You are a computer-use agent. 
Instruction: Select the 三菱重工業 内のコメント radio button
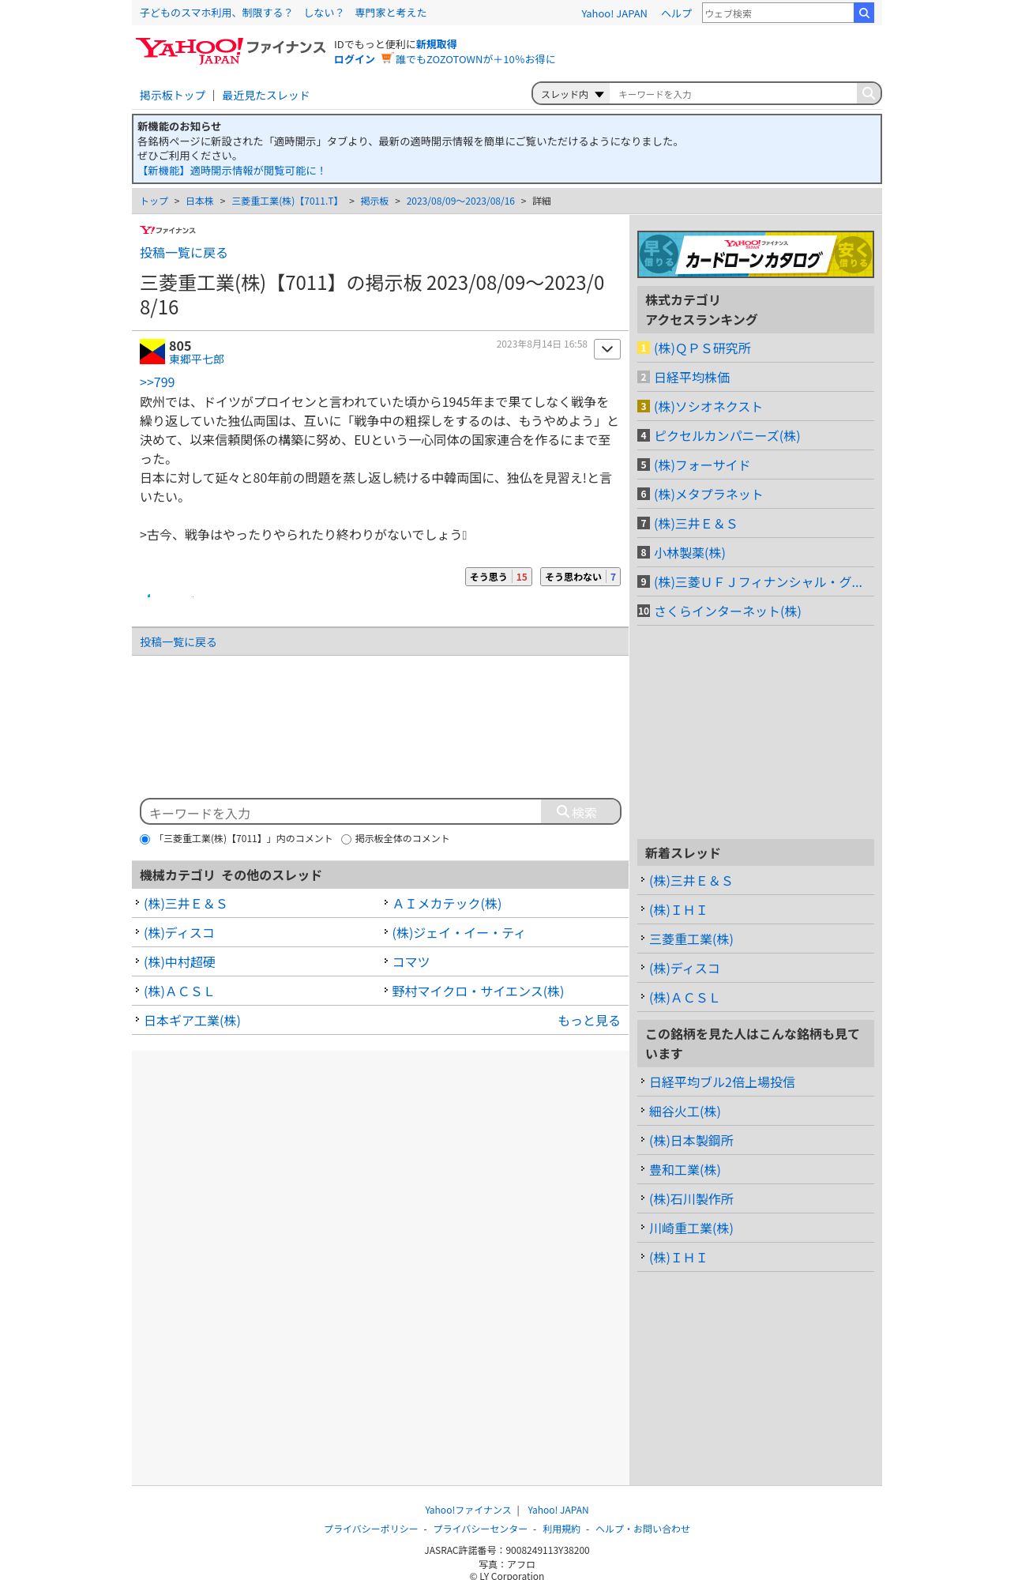pyautogui.click(x=145, y=839)
